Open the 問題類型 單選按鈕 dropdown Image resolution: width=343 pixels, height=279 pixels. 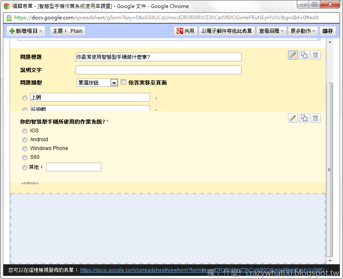pos(97,83)
